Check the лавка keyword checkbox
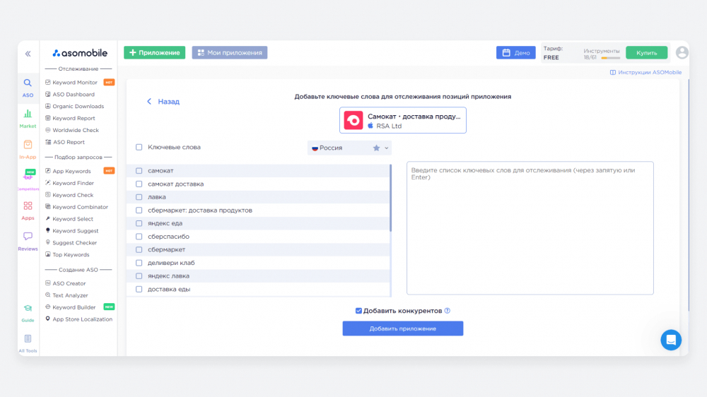This screenshot has height=397, width=707. [x=139, y=197]
